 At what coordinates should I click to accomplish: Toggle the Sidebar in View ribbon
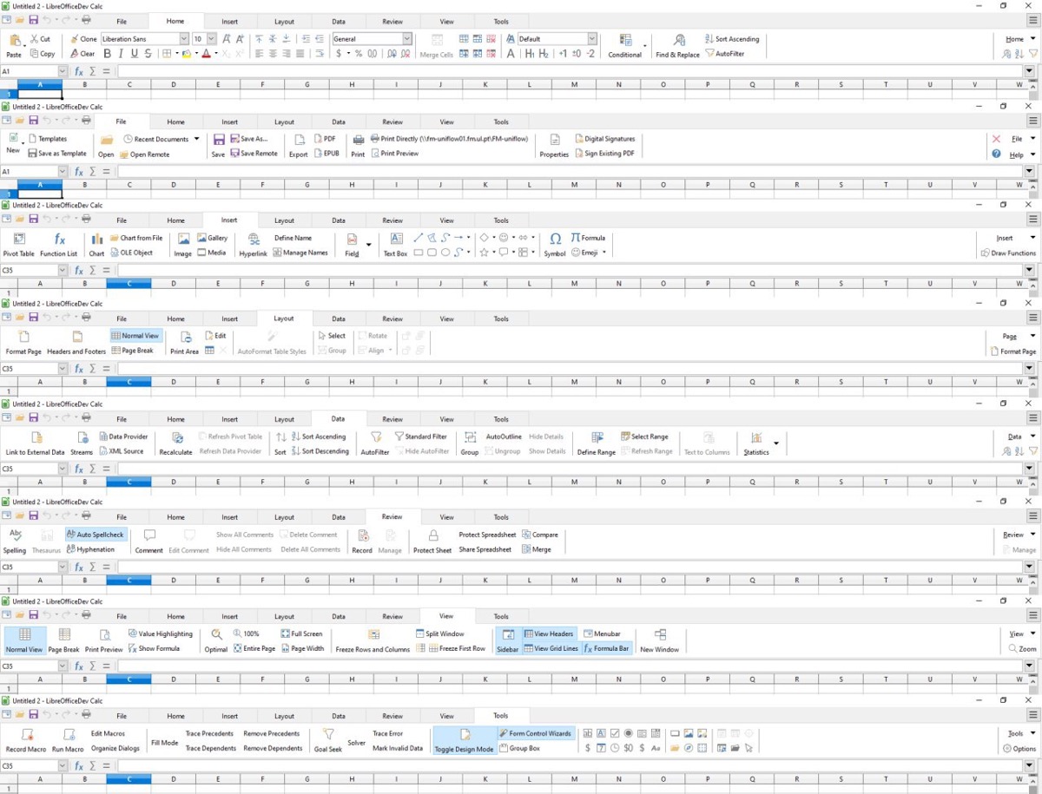(507, 640)
